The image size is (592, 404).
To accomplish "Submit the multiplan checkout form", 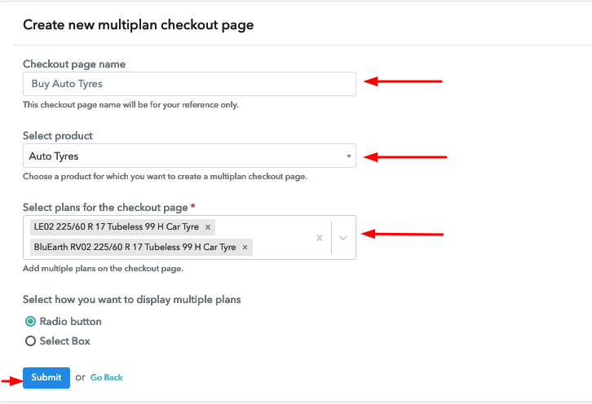I will [x=46, y=378].
